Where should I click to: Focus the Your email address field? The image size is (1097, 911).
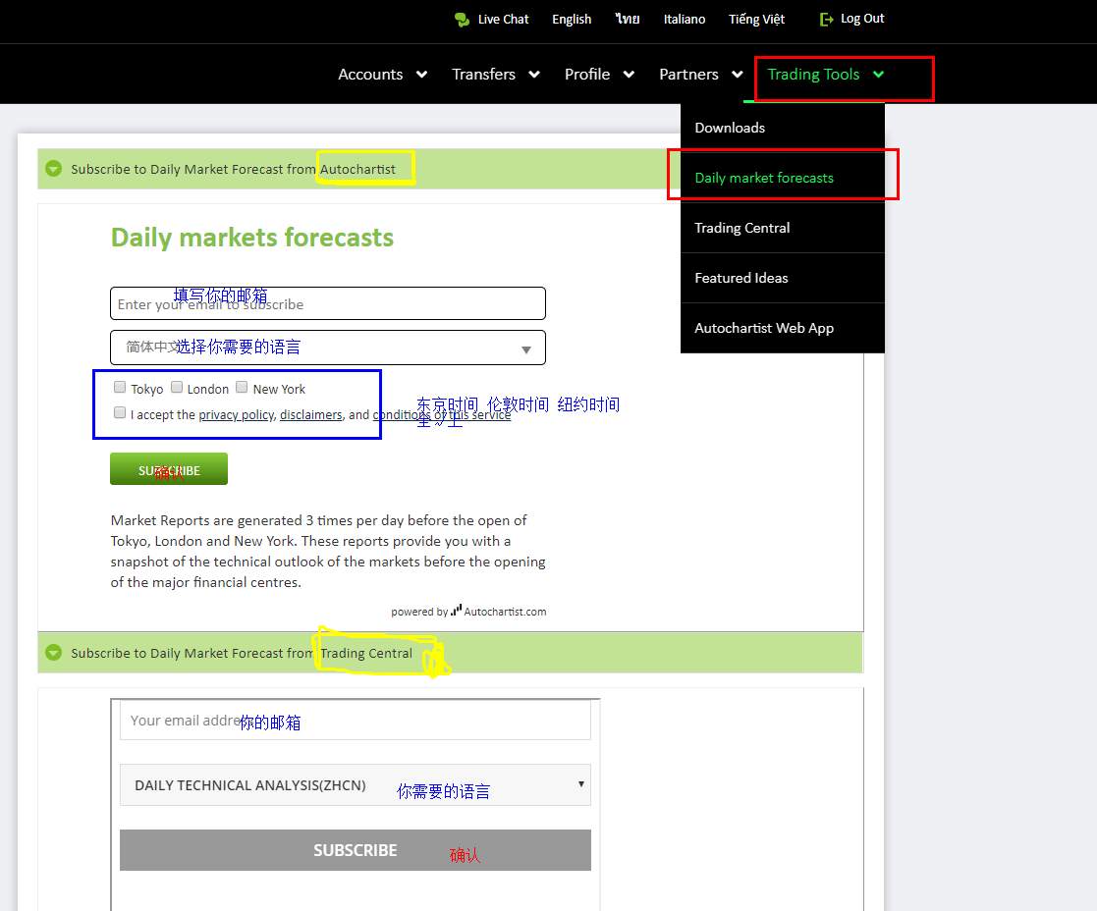point(356,721)
